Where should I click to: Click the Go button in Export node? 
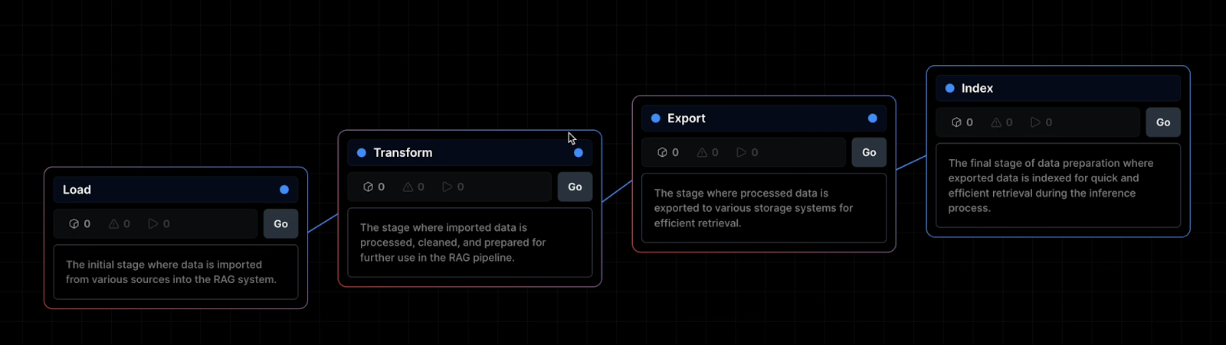[x=869, y=152]
